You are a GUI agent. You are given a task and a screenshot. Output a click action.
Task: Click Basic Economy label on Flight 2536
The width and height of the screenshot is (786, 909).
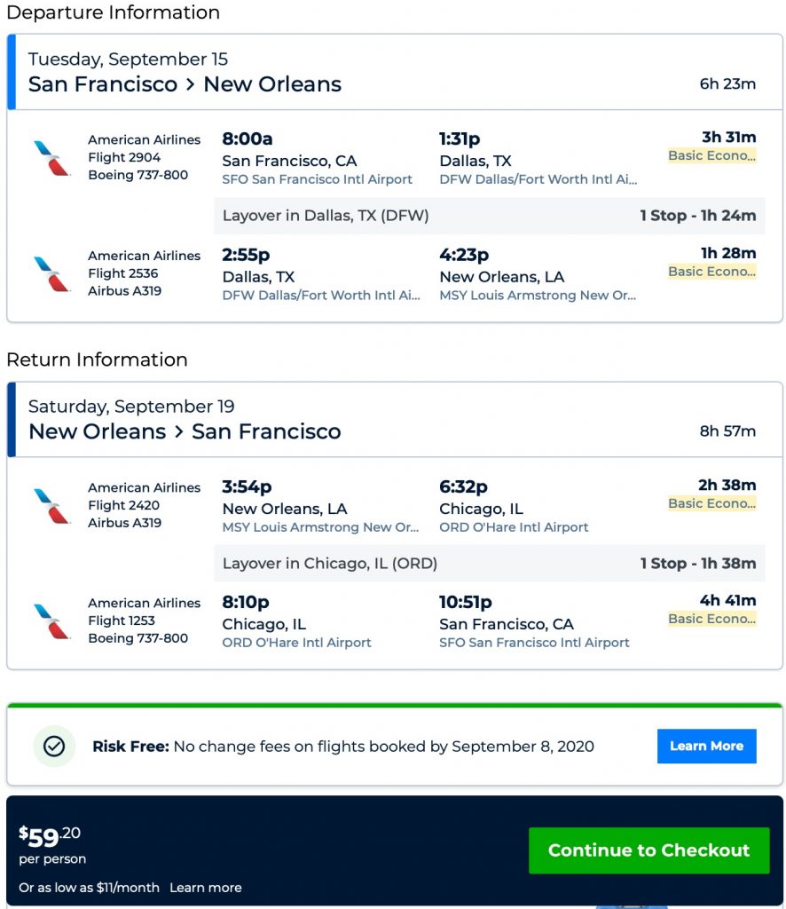[x=711, y=272]
